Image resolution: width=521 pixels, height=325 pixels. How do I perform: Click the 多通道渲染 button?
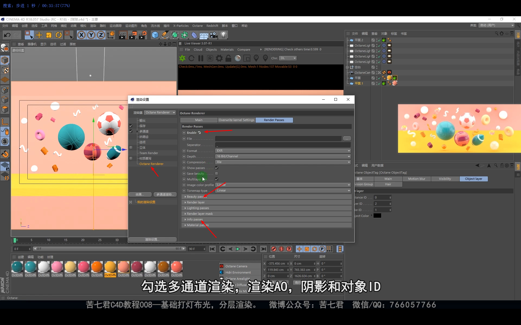(x=165, y=194)
